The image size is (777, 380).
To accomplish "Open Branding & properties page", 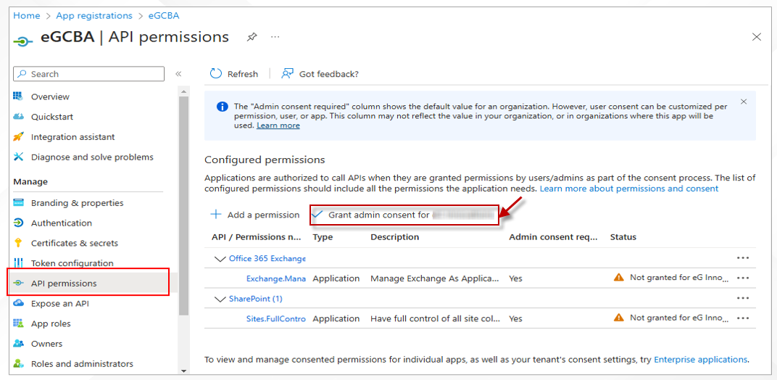I will coord(78,203).
